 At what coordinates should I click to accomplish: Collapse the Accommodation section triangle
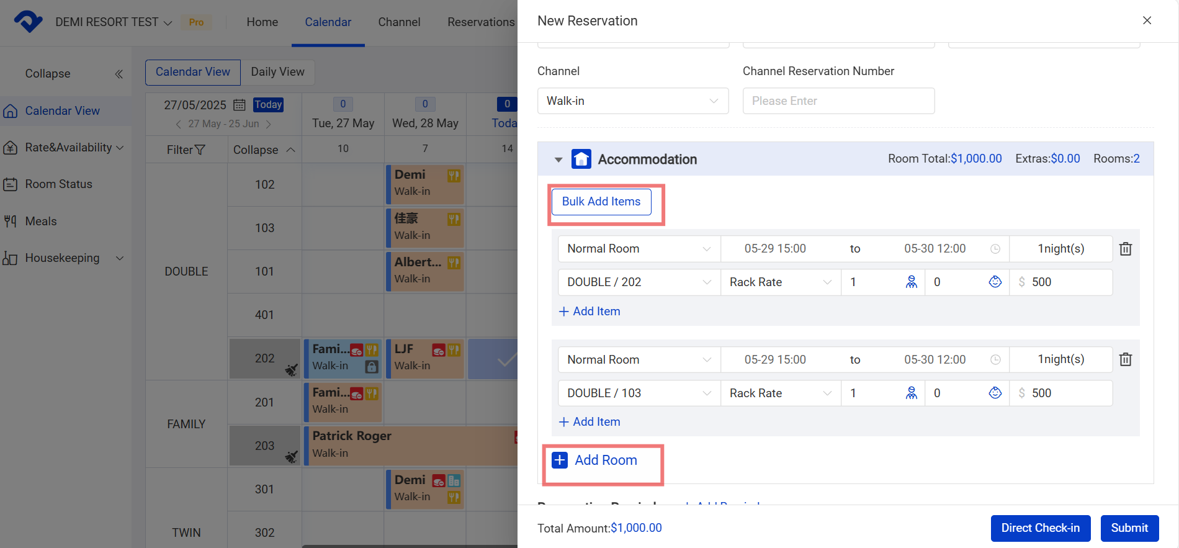558,159
